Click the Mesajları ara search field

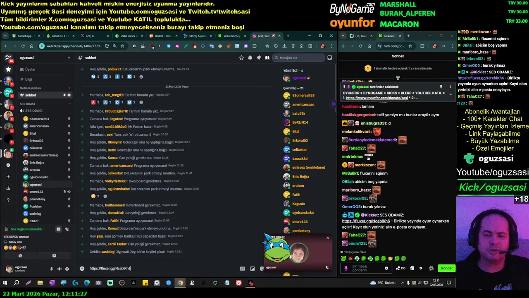298,58
